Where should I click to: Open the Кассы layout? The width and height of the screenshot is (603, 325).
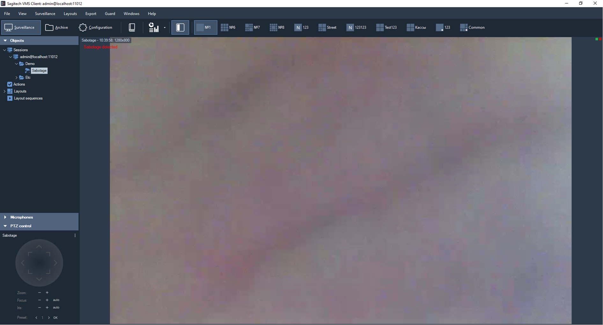point(416,27)
